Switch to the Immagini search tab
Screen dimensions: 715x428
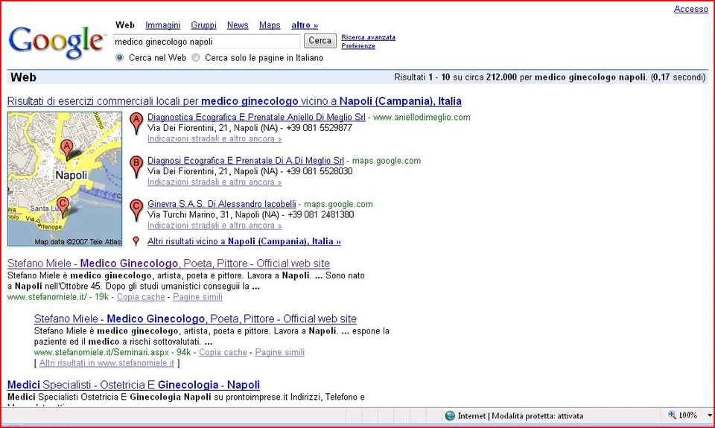pos(163,25)
